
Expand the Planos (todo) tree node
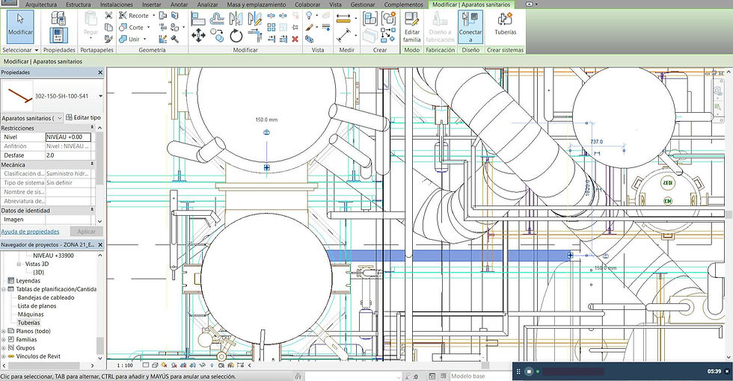click(x=4, y=331)
